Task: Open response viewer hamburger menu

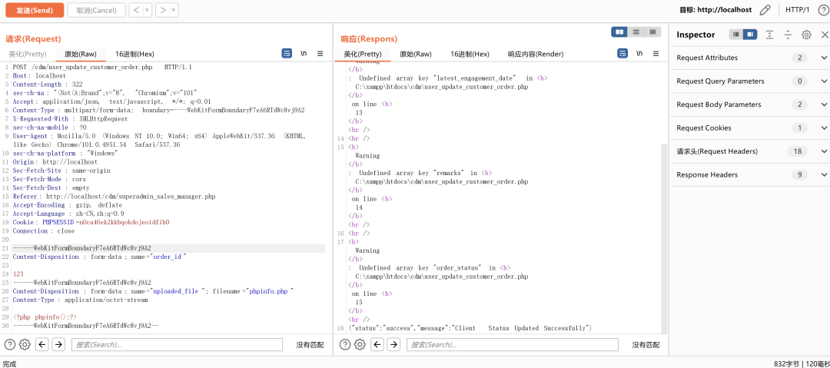Action: click(656, 54)
